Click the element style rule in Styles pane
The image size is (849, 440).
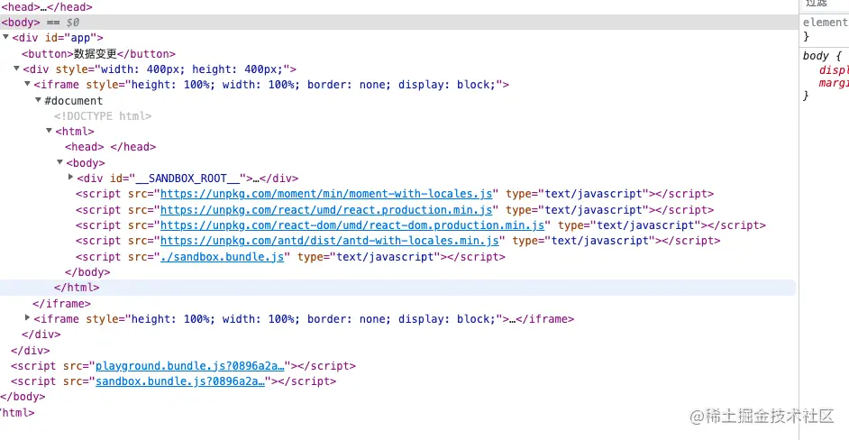(x=826, y=23)
